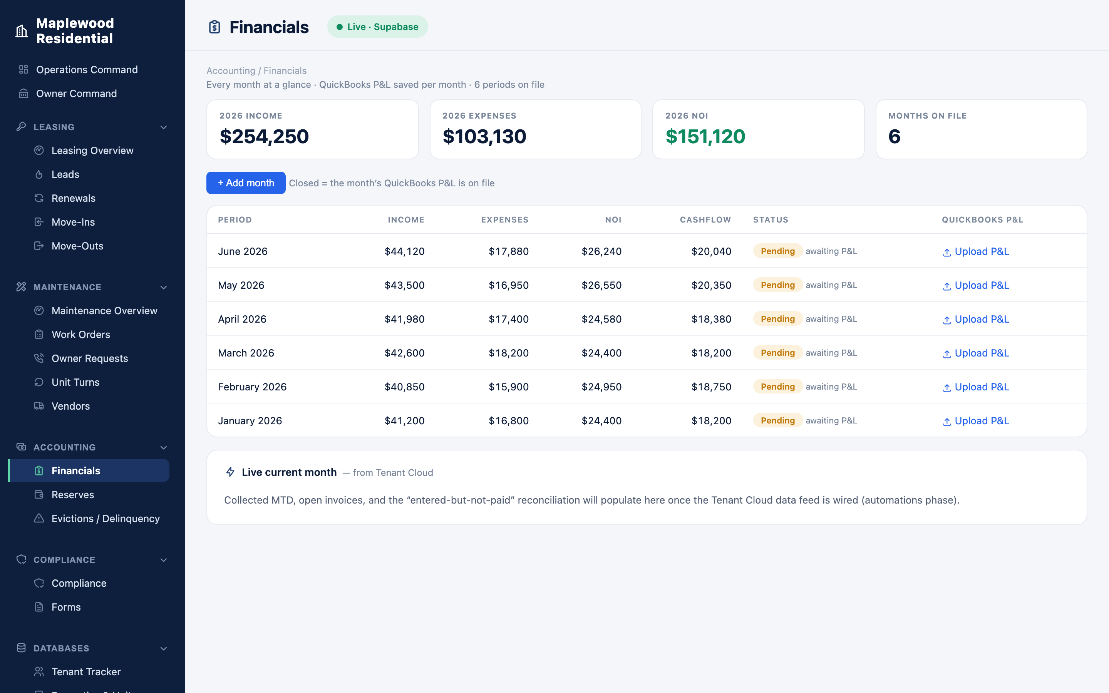Upload P&L for May 2026
Image resolution: width=1109 pixels, height=693 pixels.
976,285
